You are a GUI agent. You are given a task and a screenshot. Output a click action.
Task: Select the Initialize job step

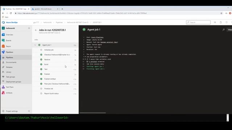[x=55, y=50]
